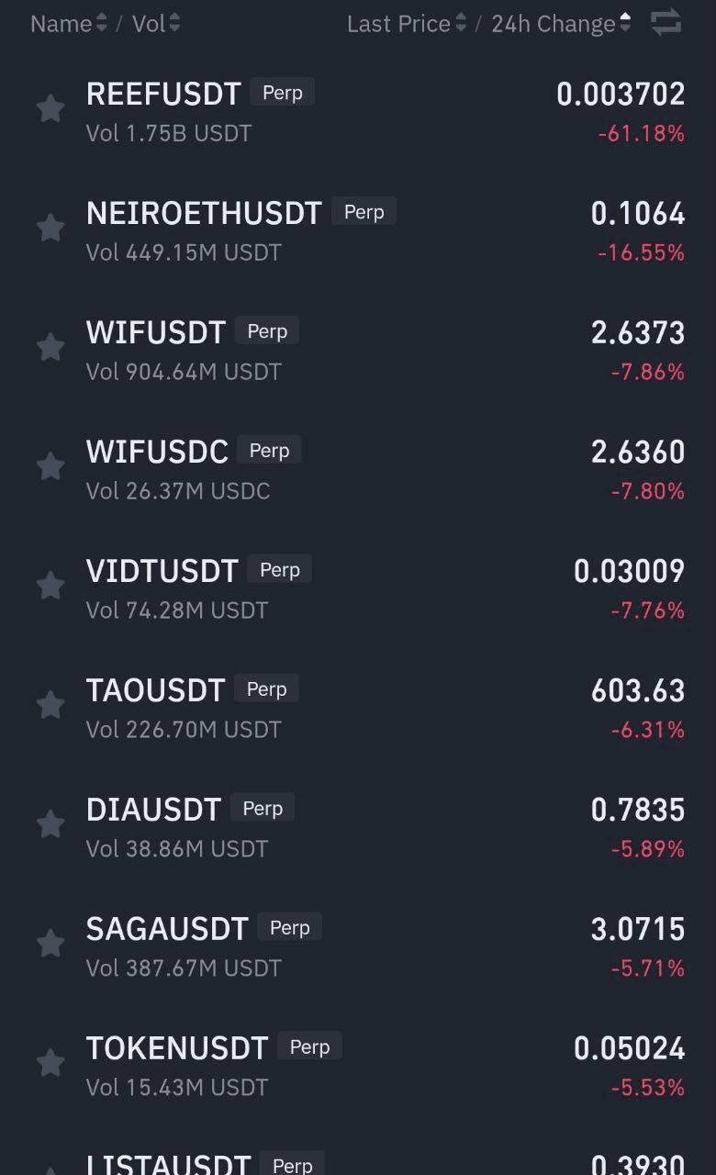Open the REEFUSDT perpetual market
This screenshot has height=1175, width=716.
(358, 112)
